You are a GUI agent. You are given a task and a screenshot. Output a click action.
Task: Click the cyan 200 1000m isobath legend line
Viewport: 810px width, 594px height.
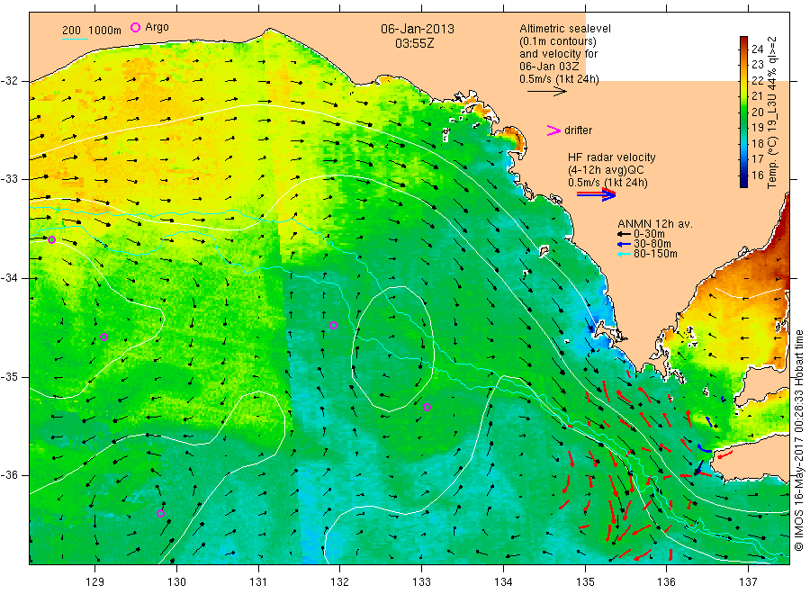(x=75, y=39)
